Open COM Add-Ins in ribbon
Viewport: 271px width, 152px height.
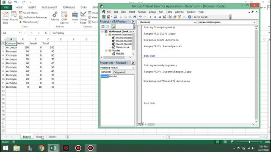pyautogui.click(x=64, y=17)
